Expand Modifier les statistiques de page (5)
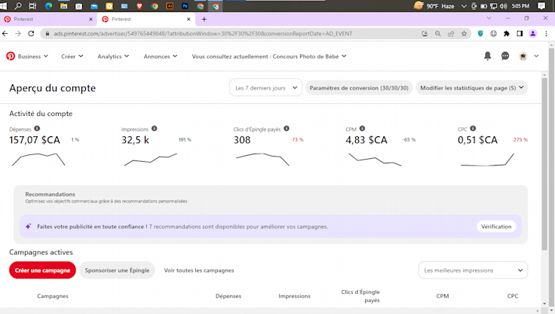The image size is (555, 314). tap(472, 87)
